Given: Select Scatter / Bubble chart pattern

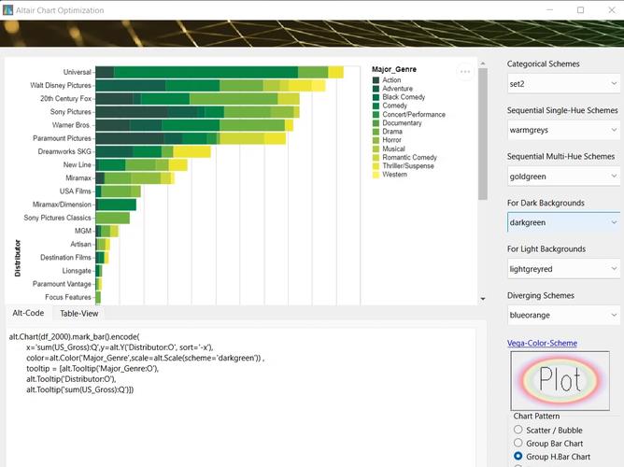Looking at the screenshot, I should (518, 430).
